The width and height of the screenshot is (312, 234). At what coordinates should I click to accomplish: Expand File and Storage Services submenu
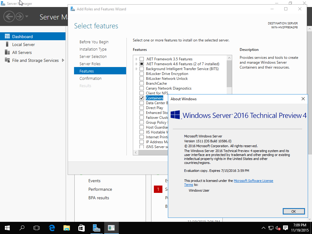pos(63,60)
